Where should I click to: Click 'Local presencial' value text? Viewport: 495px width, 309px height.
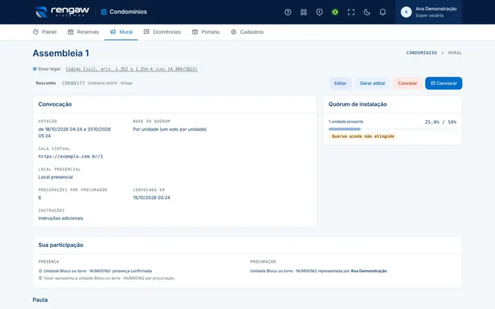55,177
